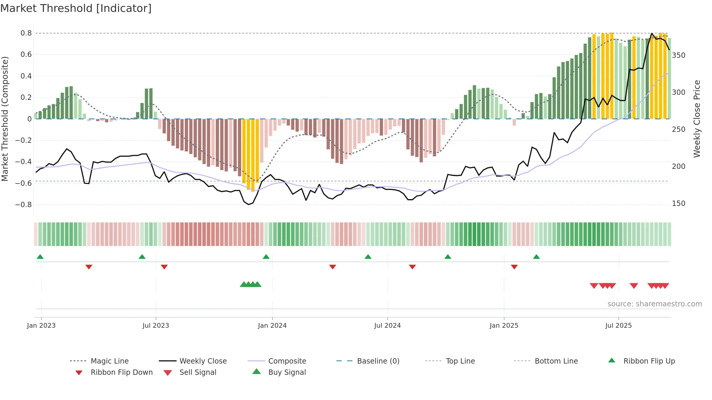Toggle the Weekly Close legend entry

click(x=193, y=361)
